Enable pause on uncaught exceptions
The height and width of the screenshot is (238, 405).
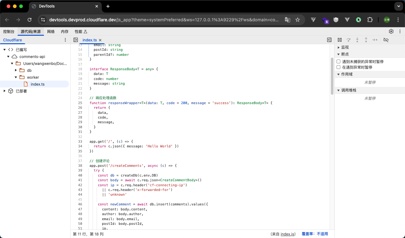point(338,61)
